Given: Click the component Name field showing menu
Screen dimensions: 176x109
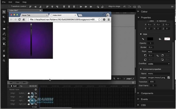Looking at the screenshot, I should point(159,73).
